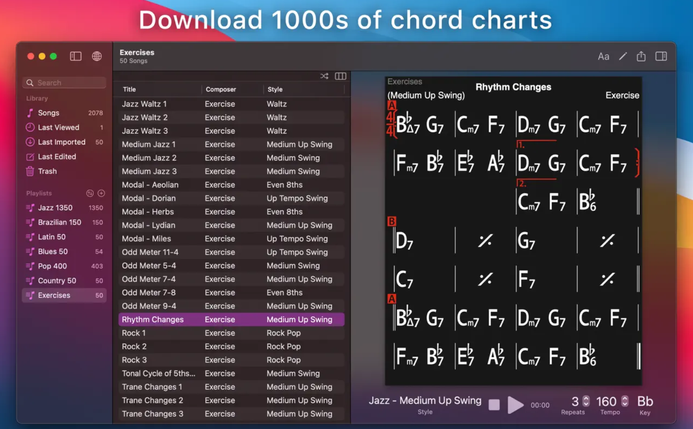Select the Odd Meter 11-4 song

[x=231, y=252]
